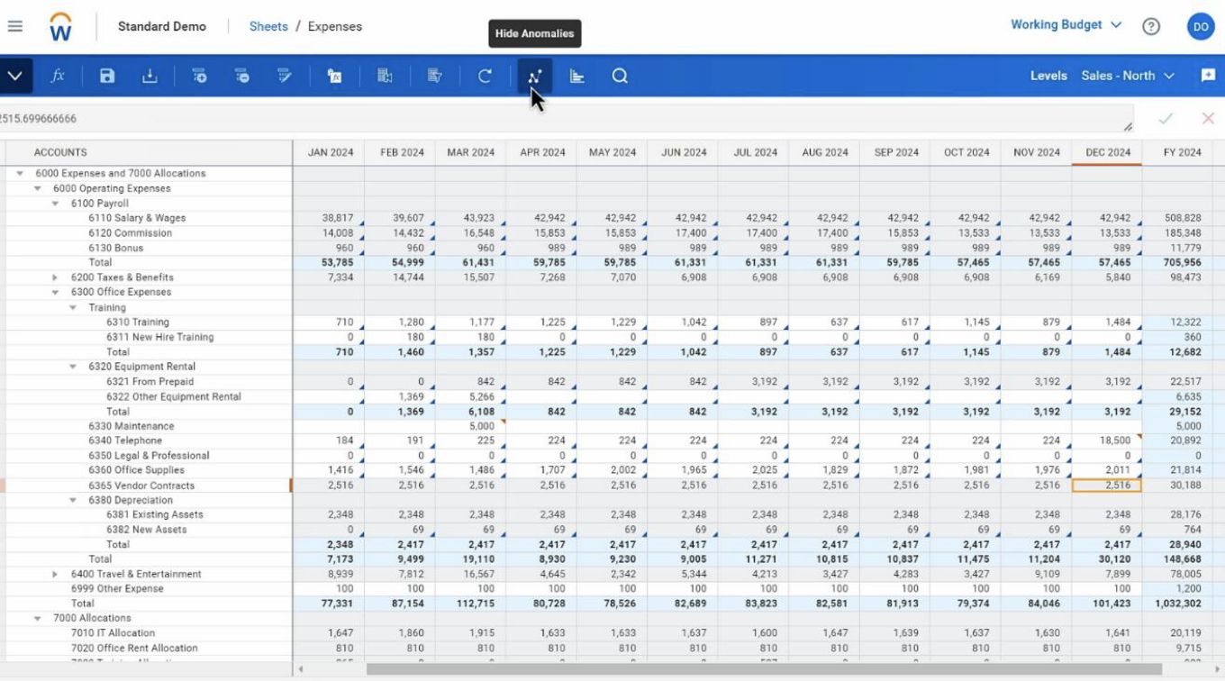Toggle the fx formula bar button
This screenshot has width=1225, height=681.
pos(58,77)
